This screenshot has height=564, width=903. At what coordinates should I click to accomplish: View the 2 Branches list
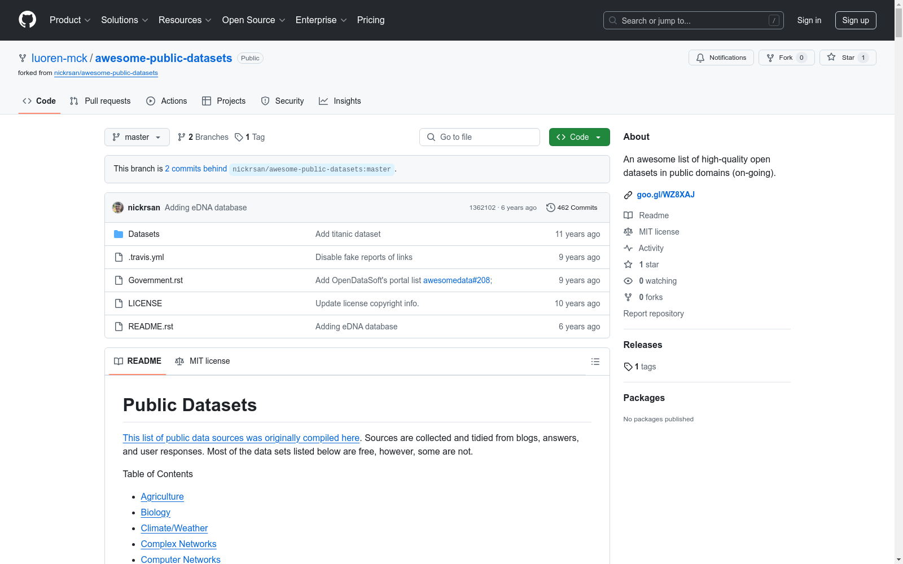[x=203, y=137]
